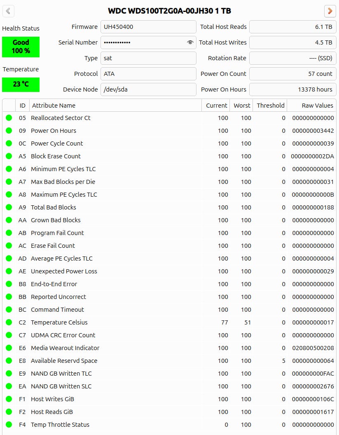Screen dimensions: 339x435
Task: Click the 23 °C temperature indicator
Action: [x=21, y=85]
